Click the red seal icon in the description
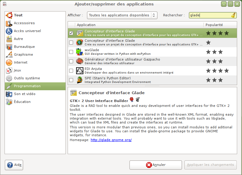 coord(132,100)
